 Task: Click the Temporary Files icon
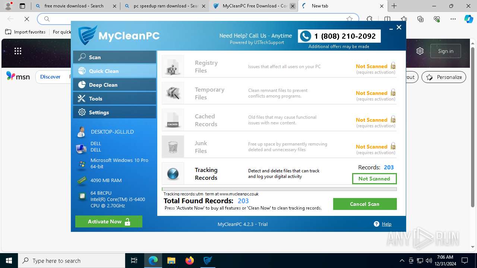[173, 93]
